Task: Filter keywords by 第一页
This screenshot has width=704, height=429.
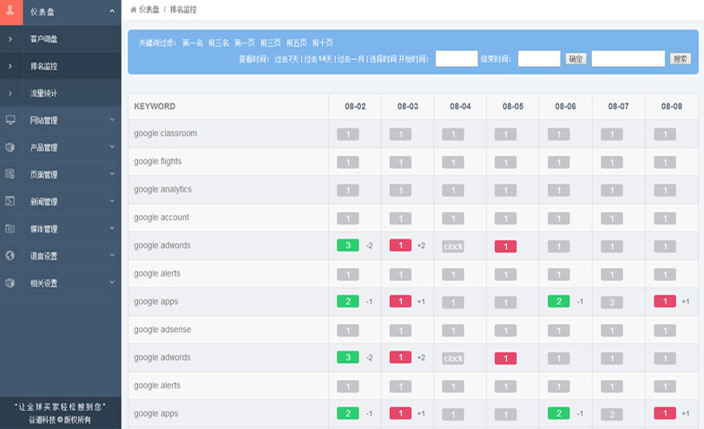Action: pos(245,43)
